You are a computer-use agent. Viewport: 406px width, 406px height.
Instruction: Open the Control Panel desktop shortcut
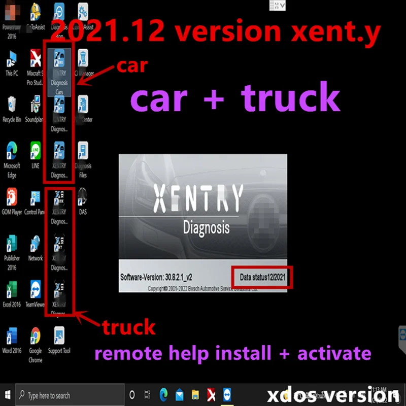point(35,201)
